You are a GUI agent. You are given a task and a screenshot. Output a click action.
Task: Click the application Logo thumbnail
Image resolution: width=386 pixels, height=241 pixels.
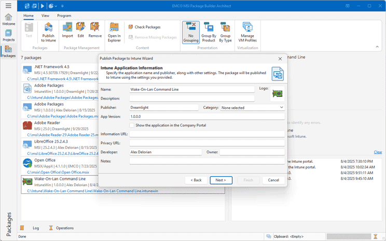pyautogui.click(x=278, y=94)
